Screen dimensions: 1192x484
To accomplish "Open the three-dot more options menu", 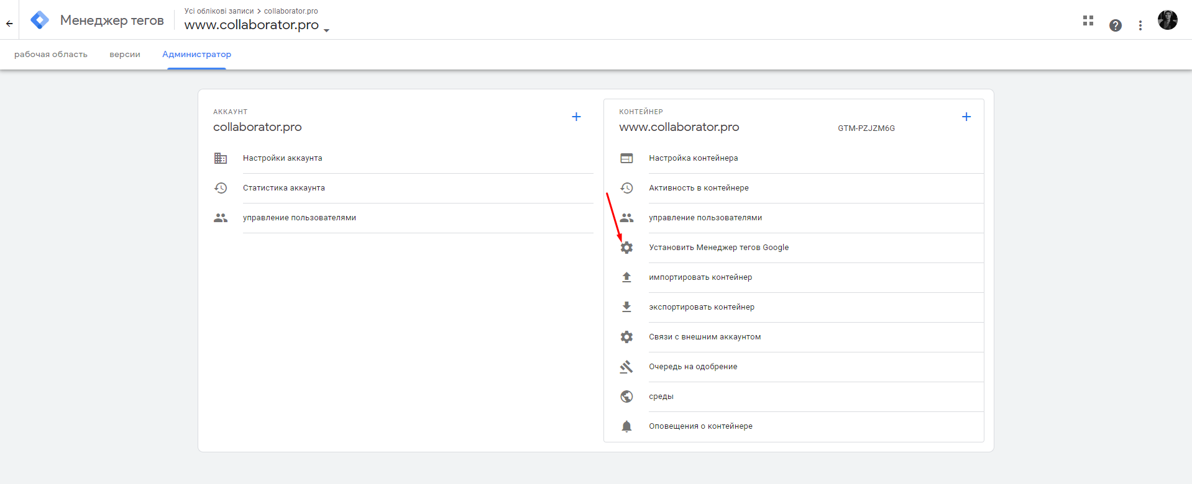I will point(1140,25).
